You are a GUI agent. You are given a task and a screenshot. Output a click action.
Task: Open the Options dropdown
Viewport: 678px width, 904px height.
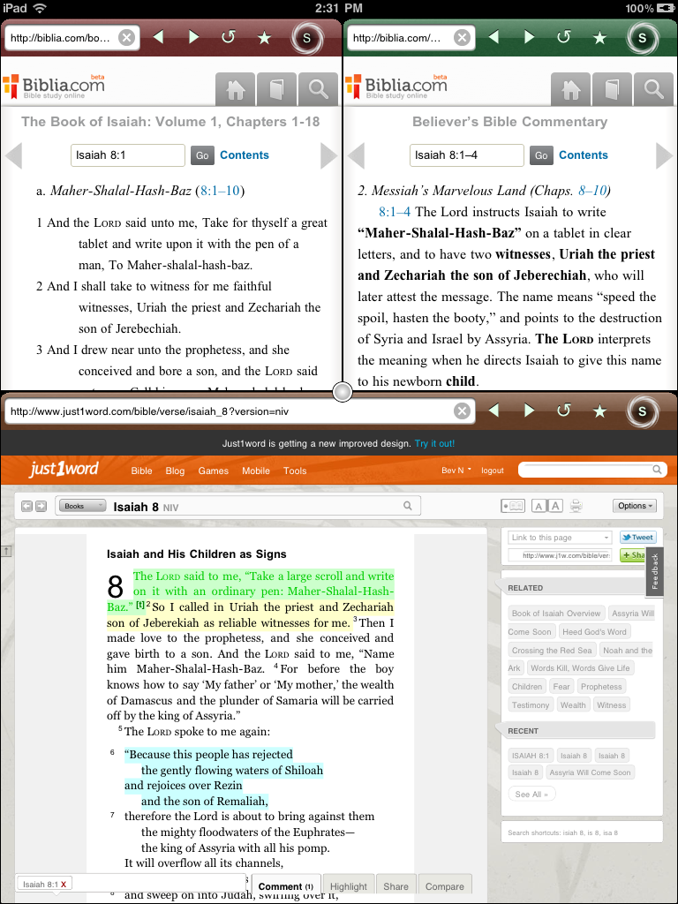(634, 506)
